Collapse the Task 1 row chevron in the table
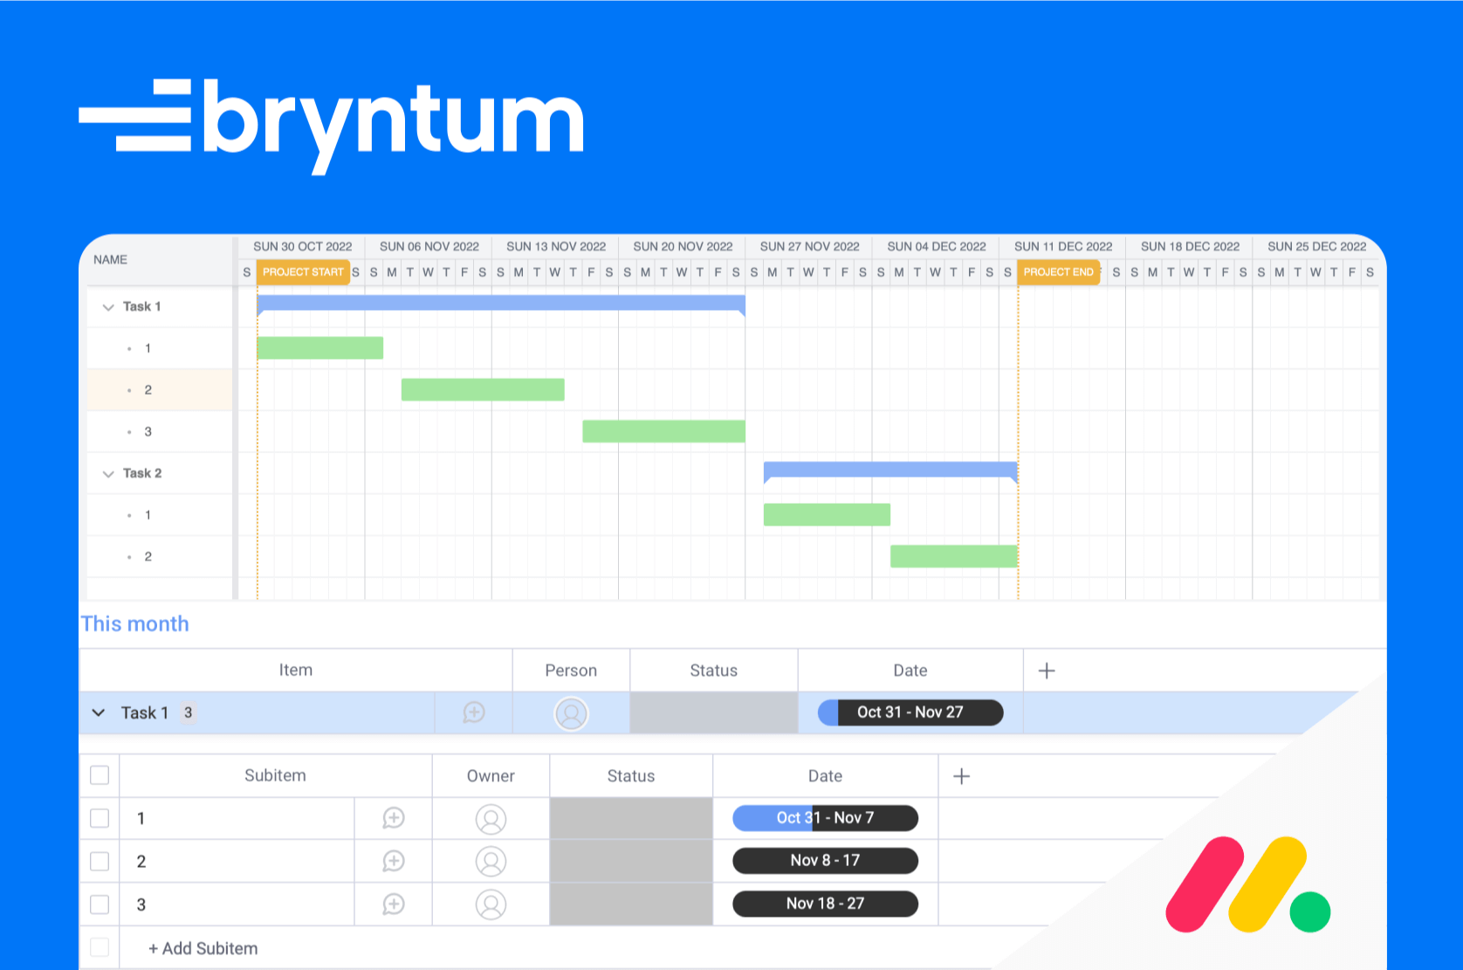Screen dimensions: 1463x970 tap(98, 712)
